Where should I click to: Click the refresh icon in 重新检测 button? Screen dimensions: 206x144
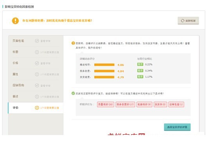pos(183,21)
